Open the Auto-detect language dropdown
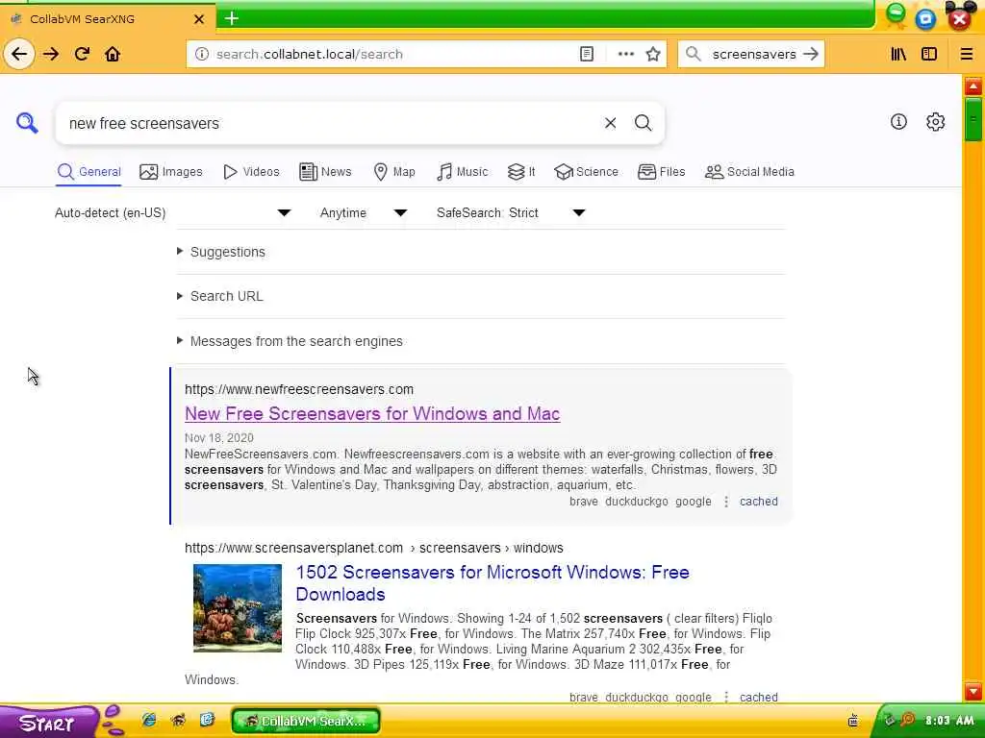 (x=173, y=212)
